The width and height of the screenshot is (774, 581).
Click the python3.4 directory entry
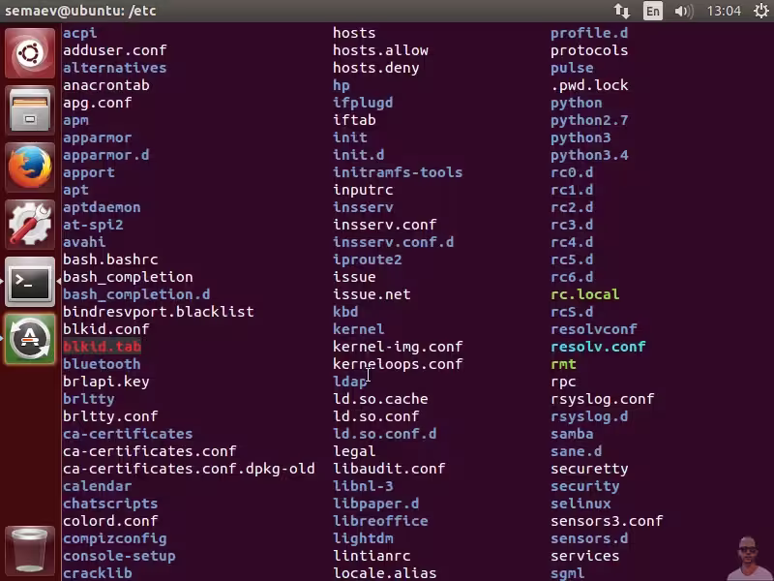point(589,155)
